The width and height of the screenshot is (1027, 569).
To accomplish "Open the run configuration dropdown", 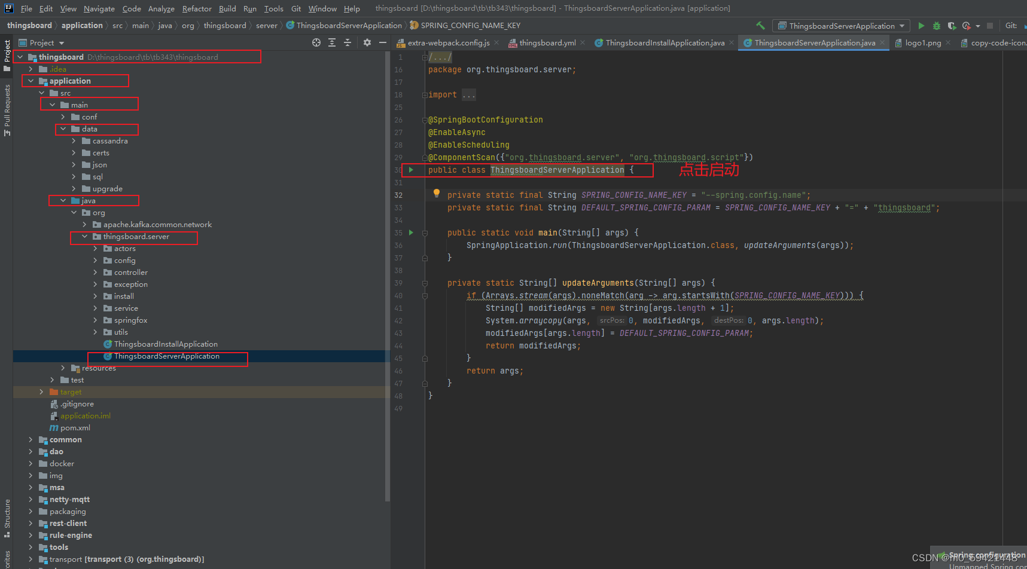I will point(841,26).
